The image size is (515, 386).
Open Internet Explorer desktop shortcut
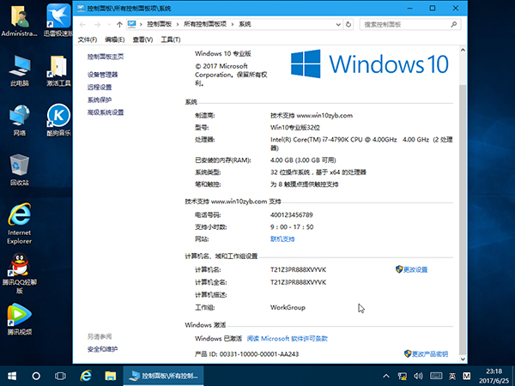pos(19,219)
